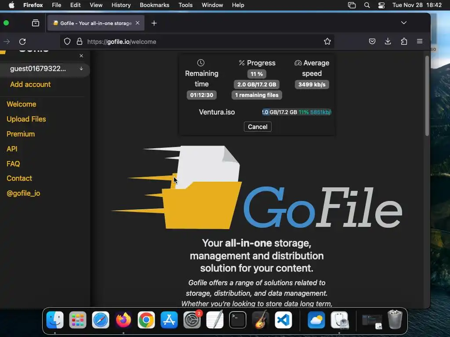Screen dimensions: 450x337
Task: Open the Apple menu
Action: [11, 5]
